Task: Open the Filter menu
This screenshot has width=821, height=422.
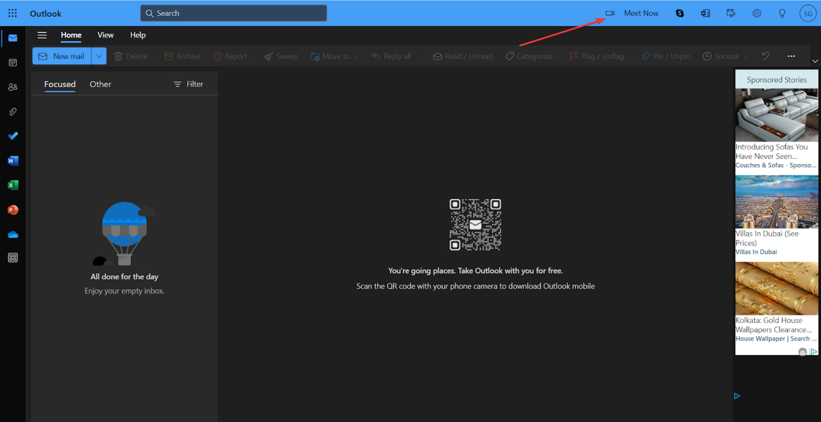Action: point(188,84)
